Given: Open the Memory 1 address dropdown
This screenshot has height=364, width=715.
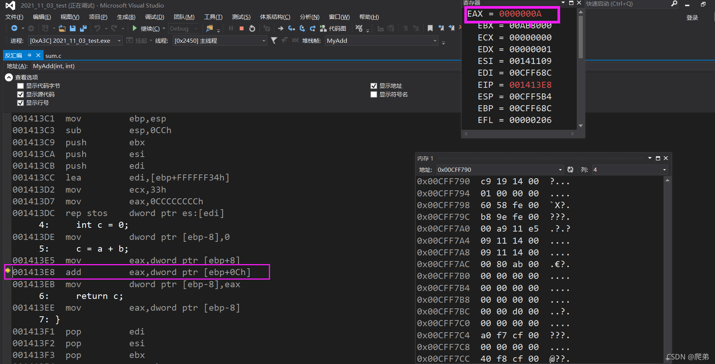Looking at the screenshot, I should 560,170.
